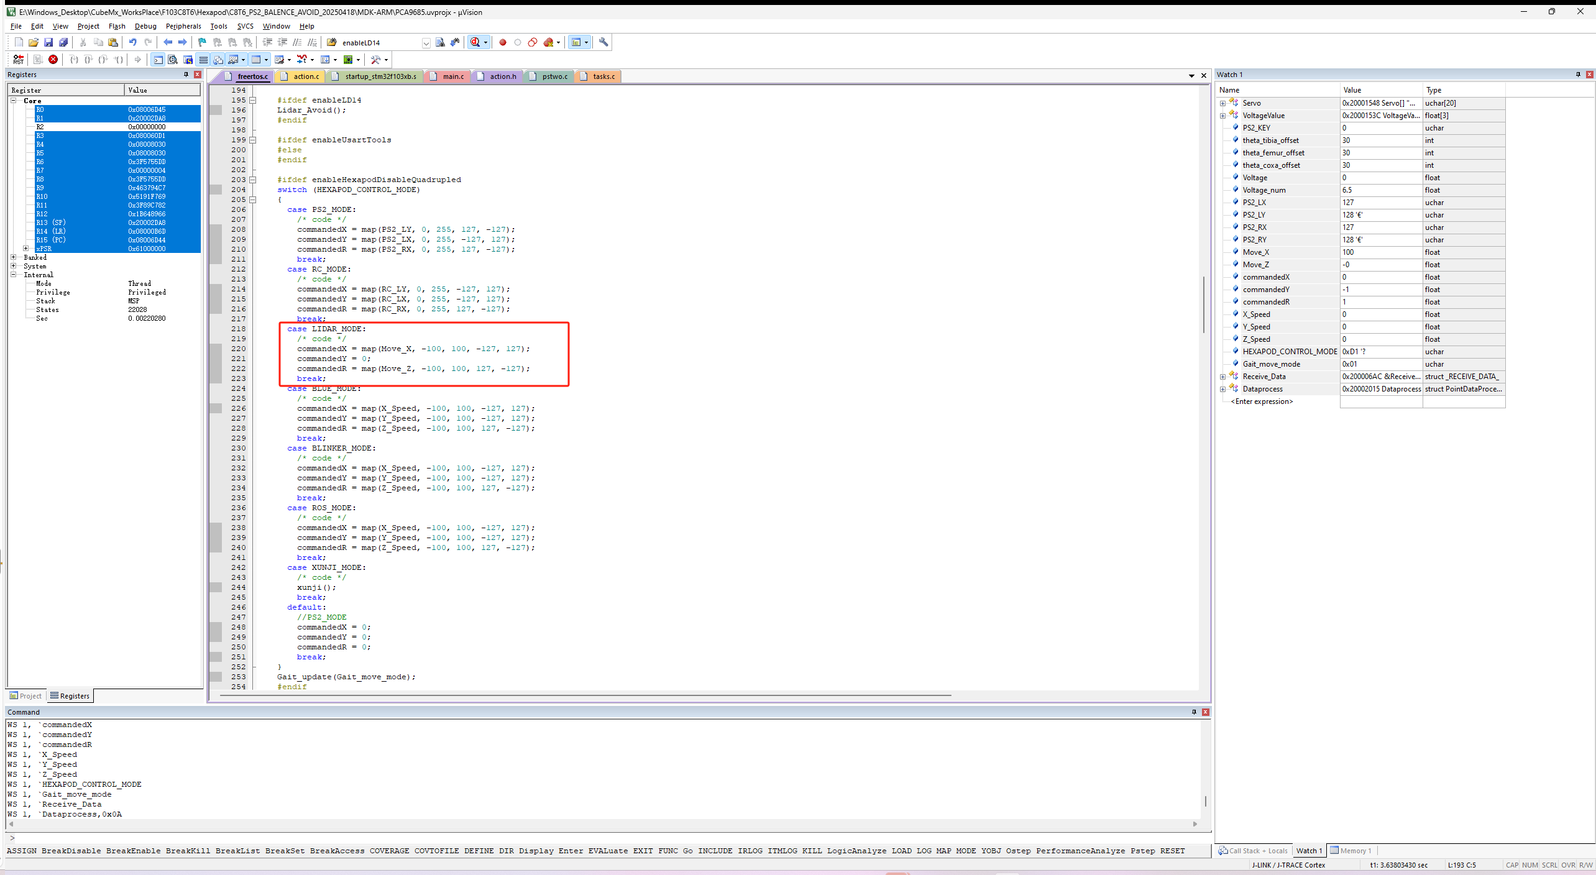The width and height of the screenshot is (1596, 875).
Task: Expand the Servo watch variable
Action: point(1222,103)
